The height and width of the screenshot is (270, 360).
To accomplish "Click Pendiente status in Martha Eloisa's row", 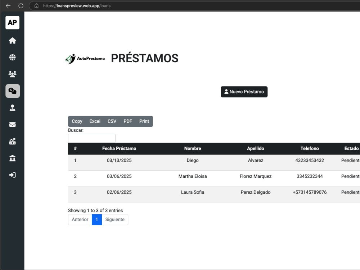I will [x=351, y=176].
